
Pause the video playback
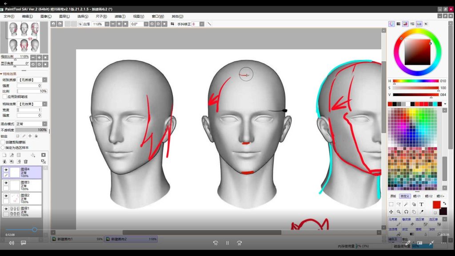[227, 243]
